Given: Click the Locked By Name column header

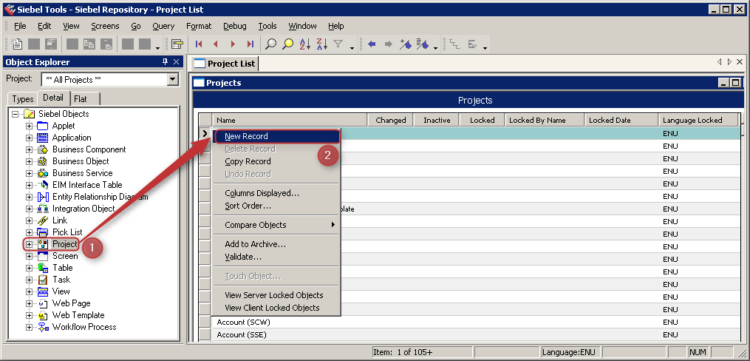Looking at the screenshot, I should coord(545,120).
